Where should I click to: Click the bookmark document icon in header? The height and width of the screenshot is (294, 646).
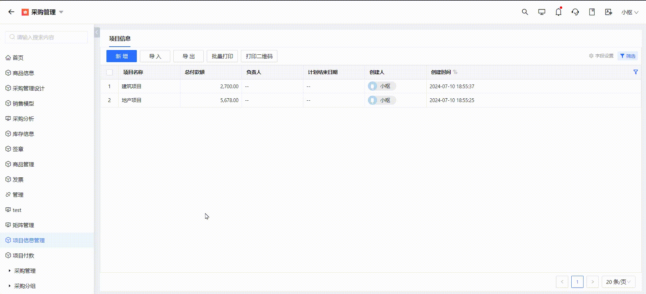coord(592,12)
